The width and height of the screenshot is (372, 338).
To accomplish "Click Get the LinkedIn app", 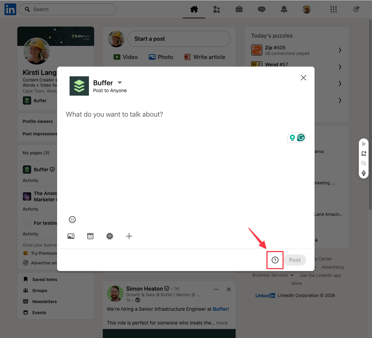I will (320, 275).
